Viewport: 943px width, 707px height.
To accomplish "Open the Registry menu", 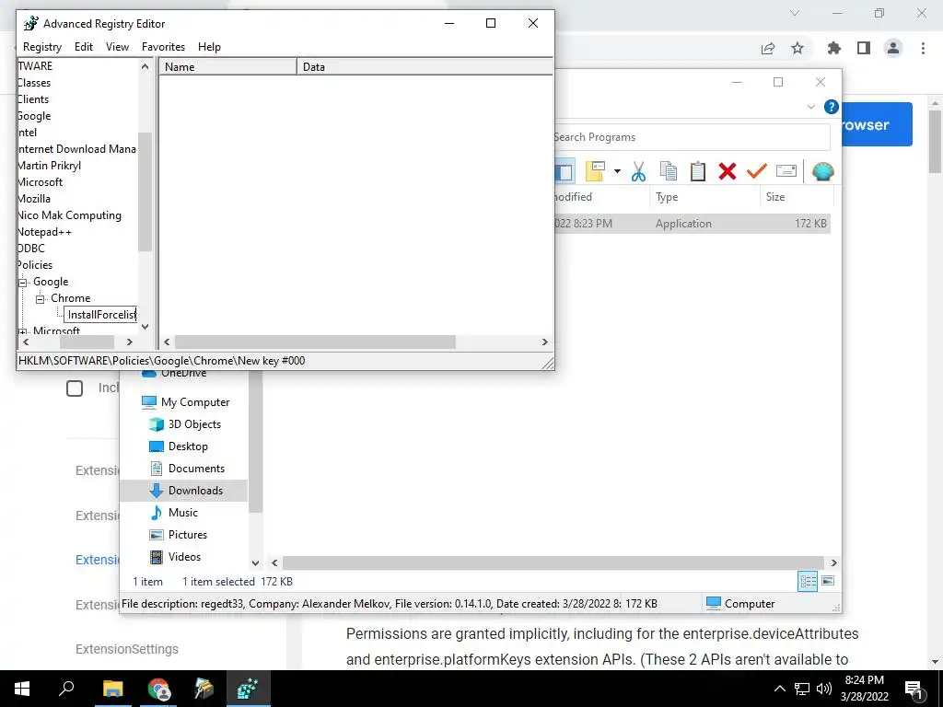I will tap(42, 47).
